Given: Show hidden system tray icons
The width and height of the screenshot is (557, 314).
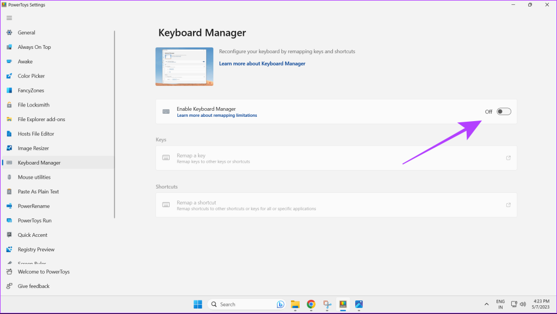Looking at the screenshot, I should pos(486,304).
